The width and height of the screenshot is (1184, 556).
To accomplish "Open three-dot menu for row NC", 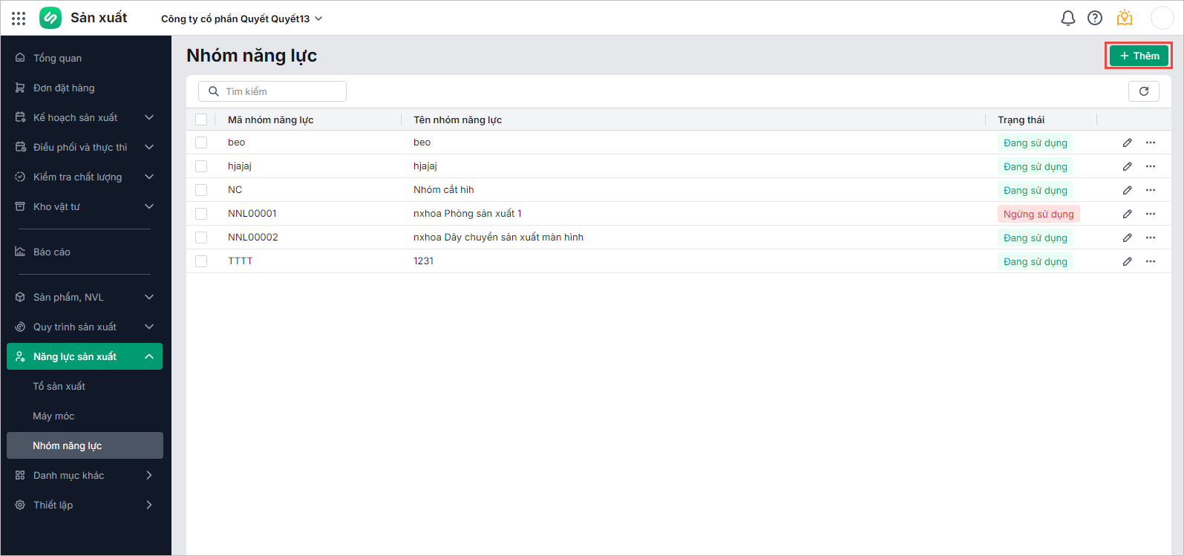I will coord(1150,190).
